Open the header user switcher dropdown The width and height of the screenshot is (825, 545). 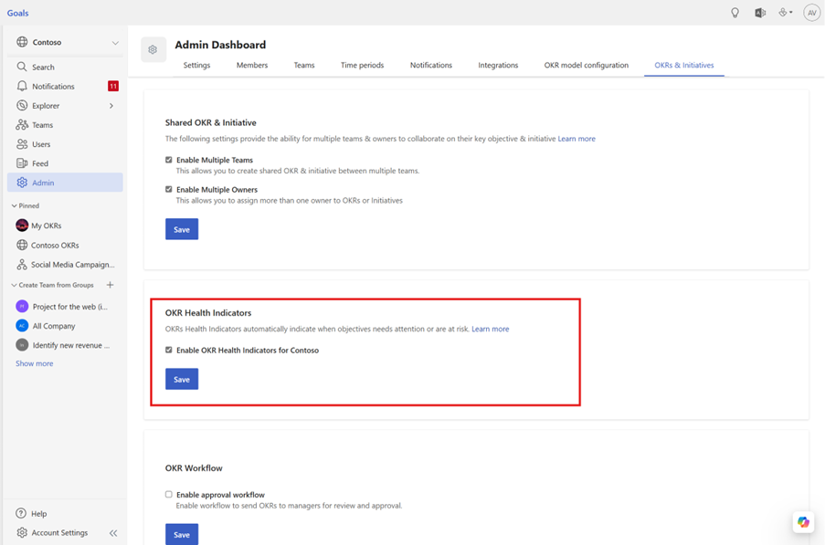click(786, 13)
